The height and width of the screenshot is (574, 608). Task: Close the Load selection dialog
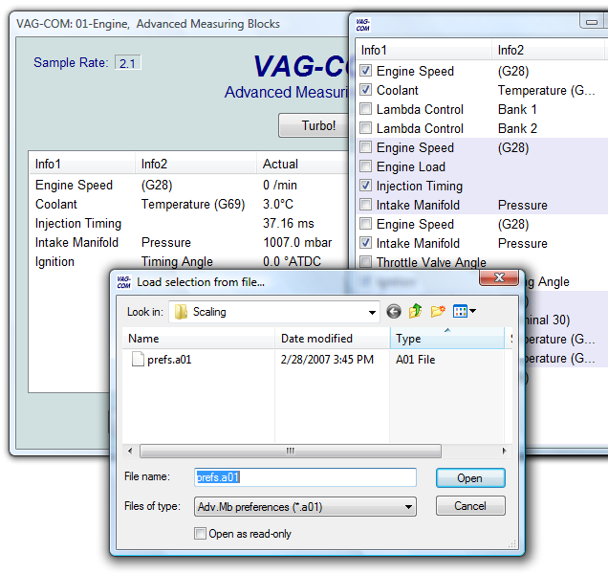coord(499,277)
